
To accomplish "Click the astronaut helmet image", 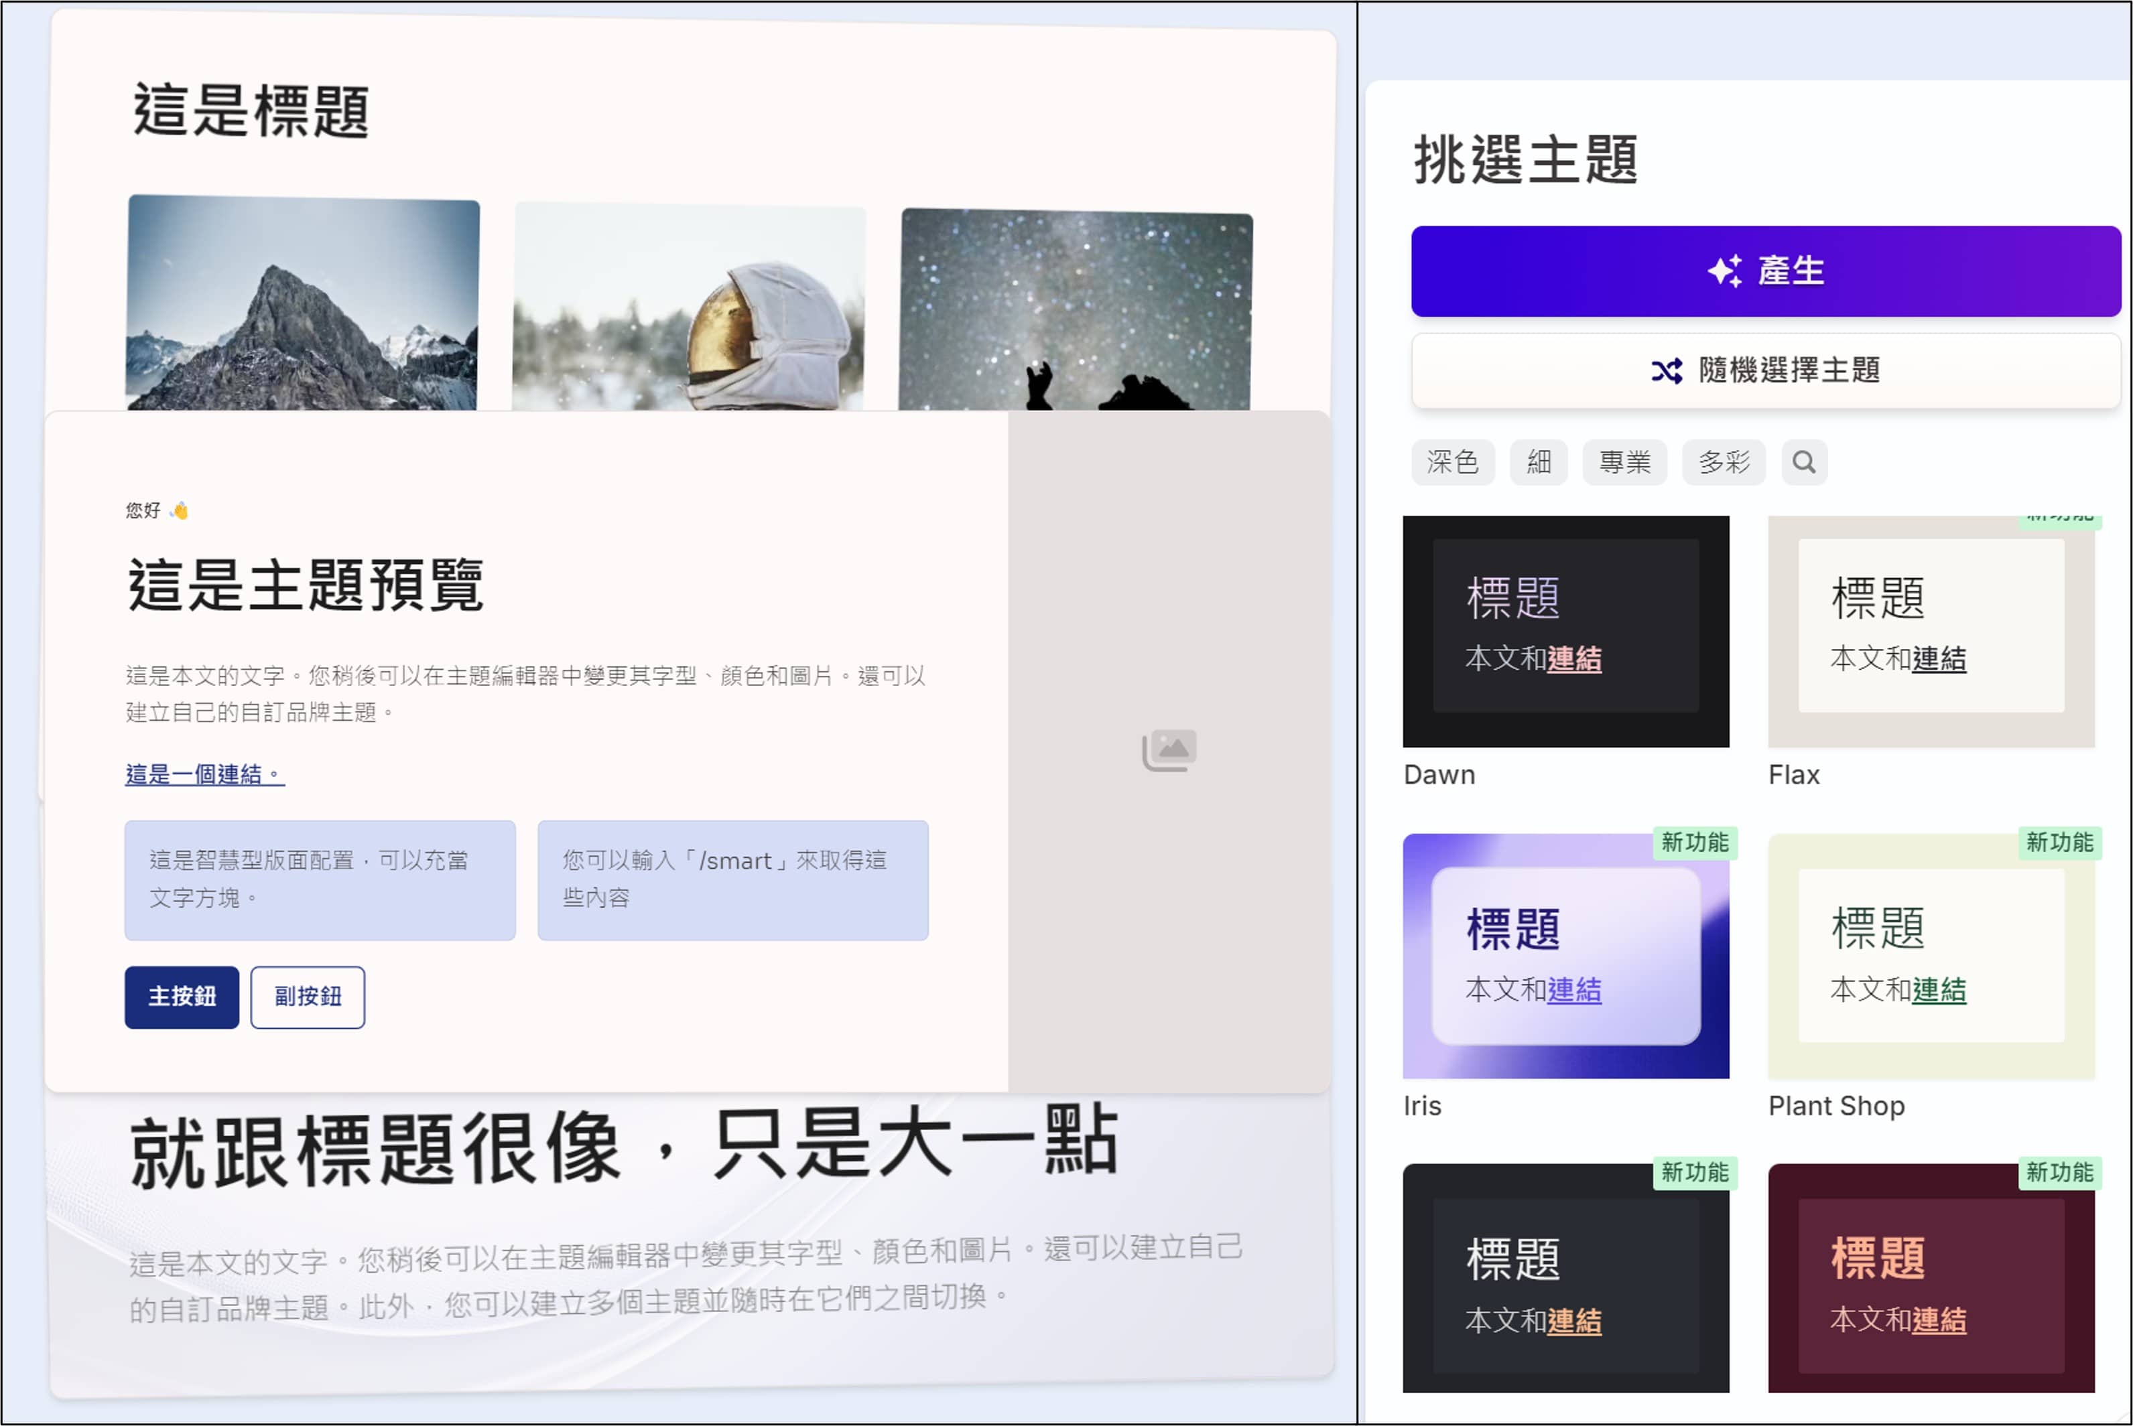I will point(689,307).
